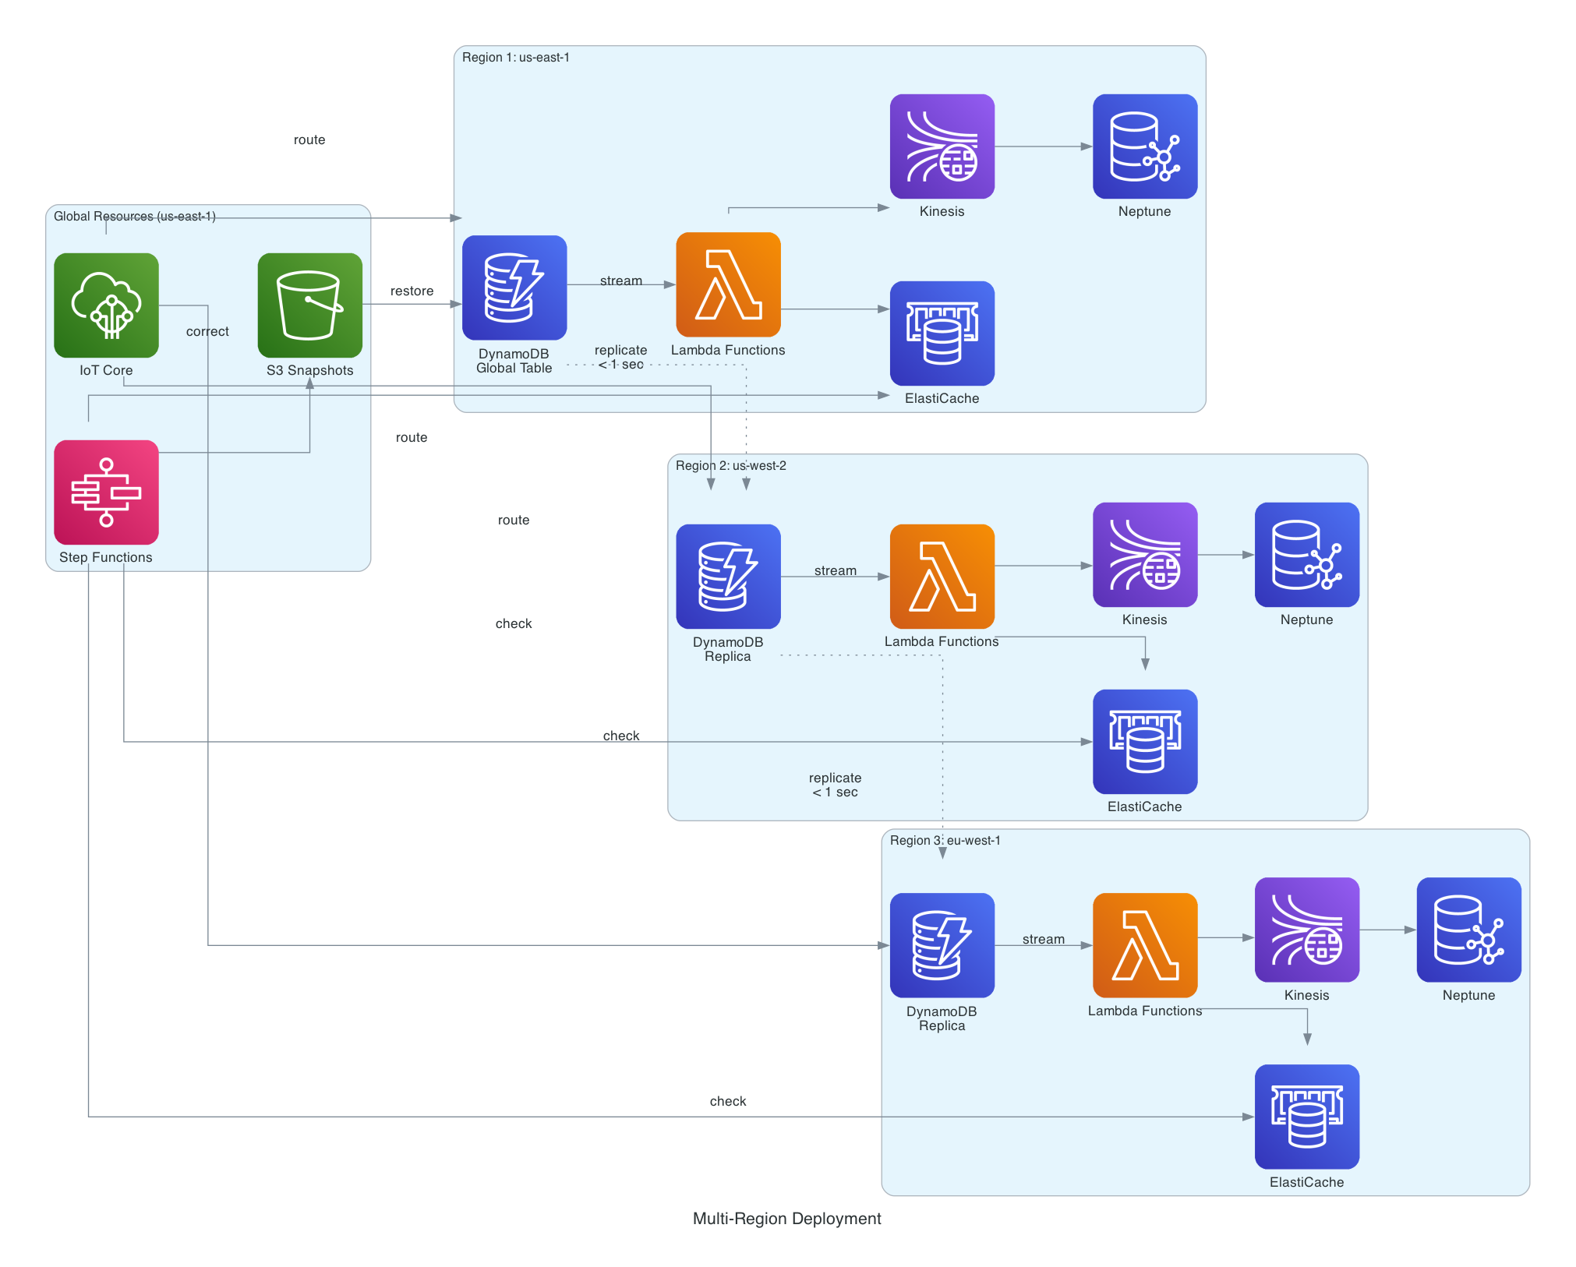Click the DynamoDB Replica icon in eu-west-1
This screenshot has height=1267, width=1576.
coord(942,945)
